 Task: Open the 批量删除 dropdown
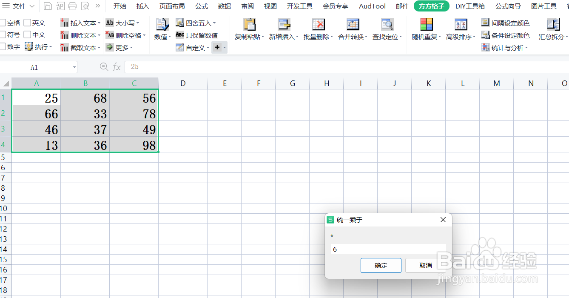(332, 37)
